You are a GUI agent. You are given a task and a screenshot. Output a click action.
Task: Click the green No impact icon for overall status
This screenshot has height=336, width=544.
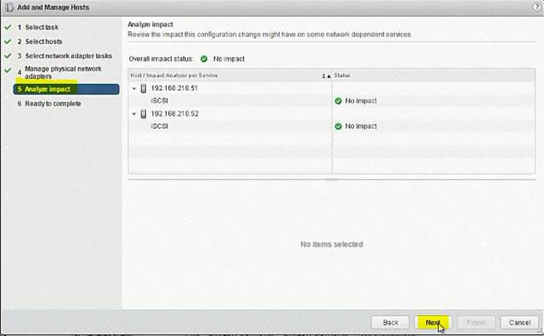[204, 59]
